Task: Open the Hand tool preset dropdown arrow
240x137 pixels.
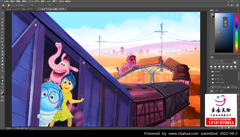Action: coord(11,5)
